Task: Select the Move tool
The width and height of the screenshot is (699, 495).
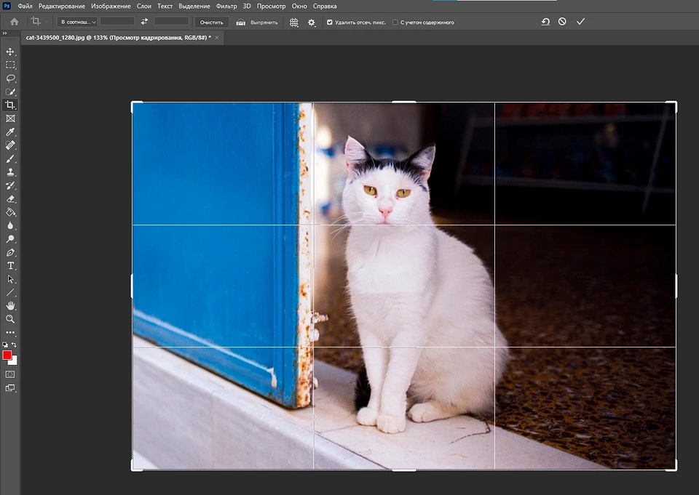Action: pos(10,52)
